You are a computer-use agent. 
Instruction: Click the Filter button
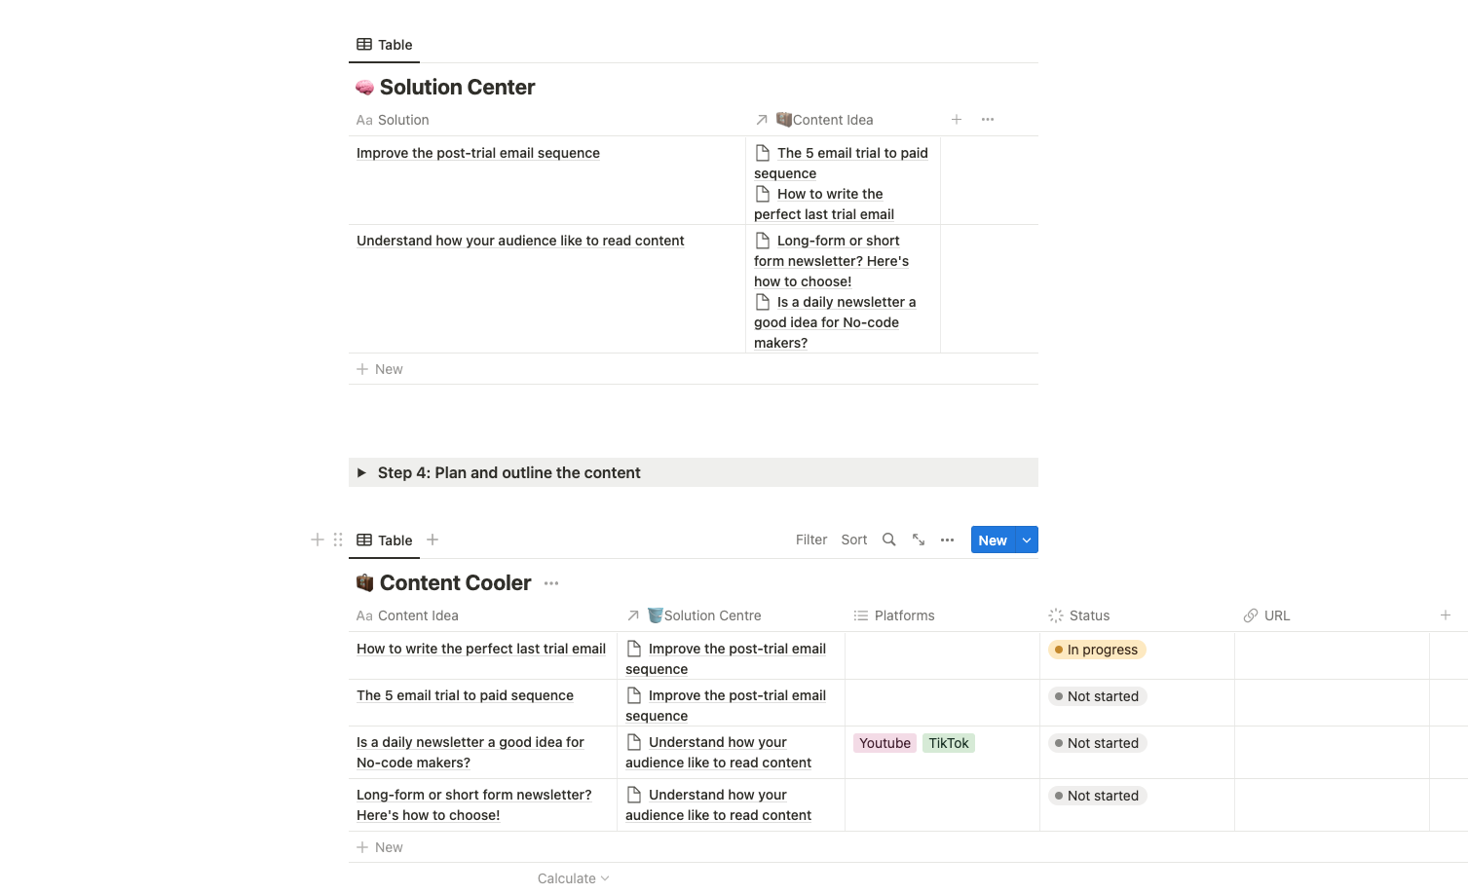810,540
